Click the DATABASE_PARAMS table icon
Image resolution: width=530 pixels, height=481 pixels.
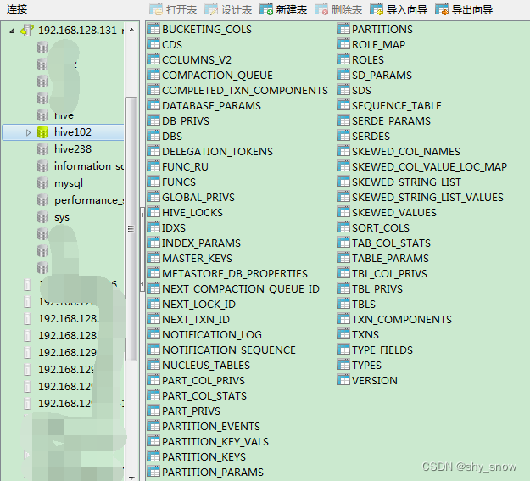click(x=153, y=105)
